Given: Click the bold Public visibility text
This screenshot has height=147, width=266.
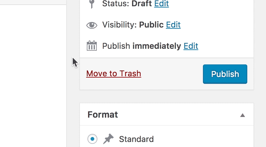Looking at the screenshot, I should (151, 25).
